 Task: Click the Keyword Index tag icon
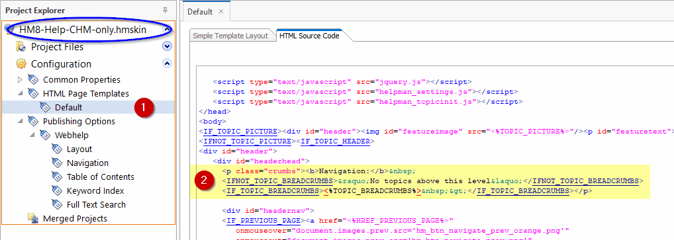tap(57, 190)
